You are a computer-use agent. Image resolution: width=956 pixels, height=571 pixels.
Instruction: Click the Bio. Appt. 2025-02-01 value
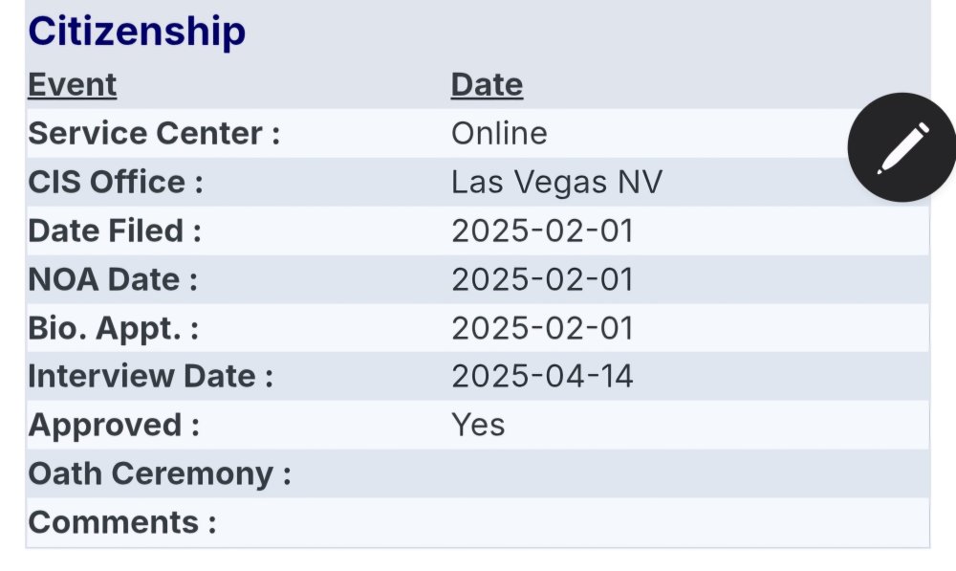click(x=542, y=328)
